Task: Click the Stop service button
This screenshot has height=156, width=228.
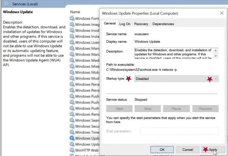Action: pyautogui.click(x=148, y=109)
